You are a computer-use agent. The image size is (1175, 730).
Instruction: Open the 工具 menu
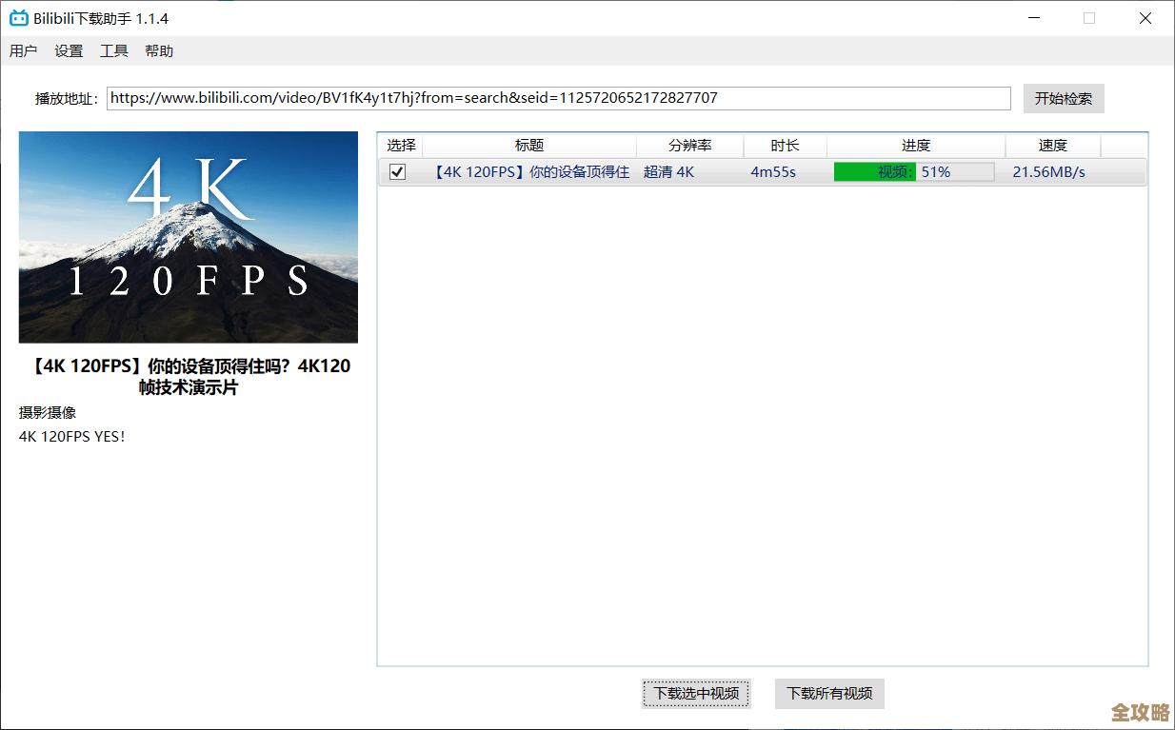click(113, 50)
